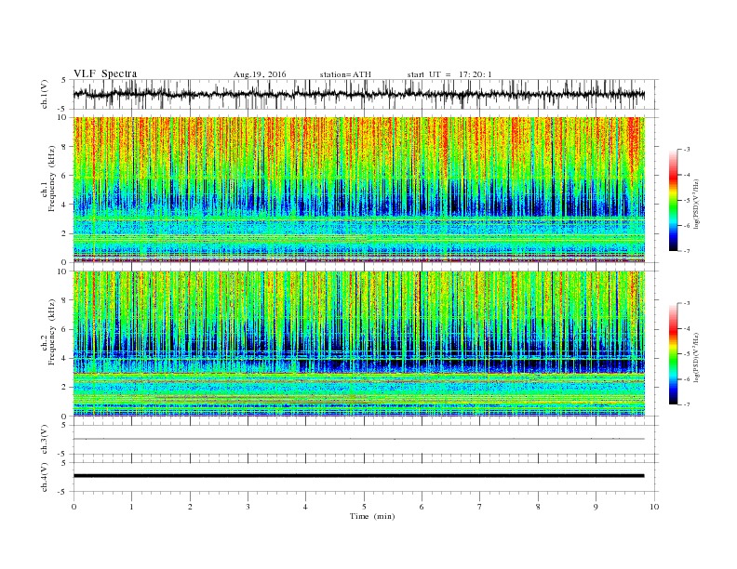This screenshot has width=737, height=569.
Task: Click inside the ch.1 spectrogram panel
Action: tap(358, 189)
